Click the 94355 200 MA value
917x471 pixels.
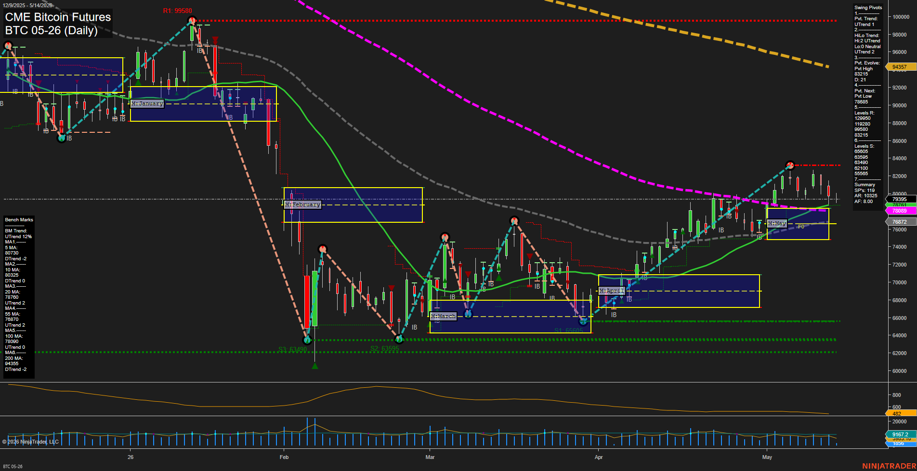(12, 364)
